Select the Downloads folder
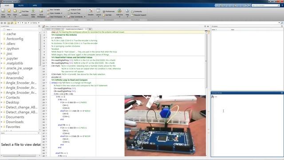The image size is (284, 160). click(15, 122)
